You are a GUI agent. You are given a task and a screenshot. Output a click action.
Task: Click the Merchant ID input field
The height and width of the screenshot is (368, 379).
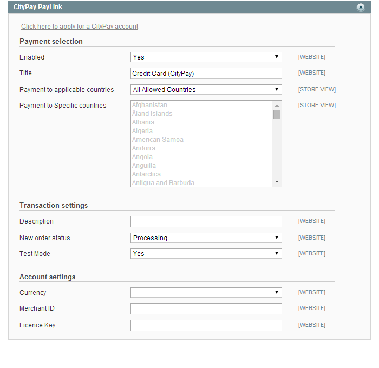coord(206,309)
